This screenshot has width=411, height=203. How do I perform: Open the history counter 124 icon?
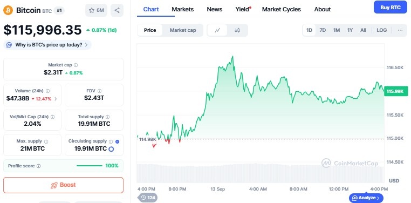(x=147, y=198)
